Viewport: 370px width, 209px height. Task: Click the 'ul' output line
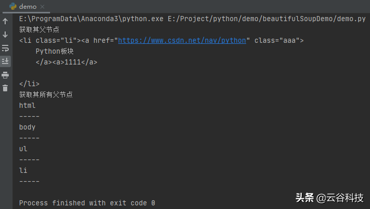[23, 149]
